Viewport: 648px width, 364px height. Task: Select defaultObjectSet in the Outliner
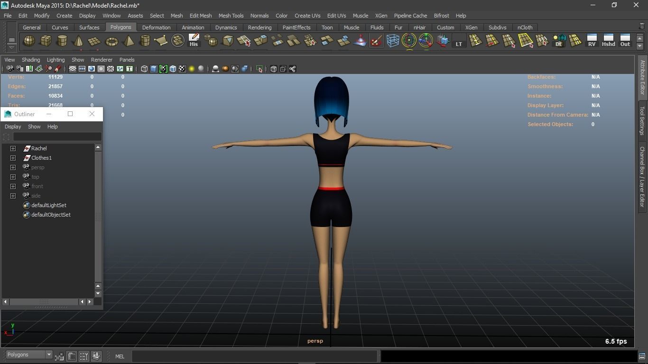51,215
